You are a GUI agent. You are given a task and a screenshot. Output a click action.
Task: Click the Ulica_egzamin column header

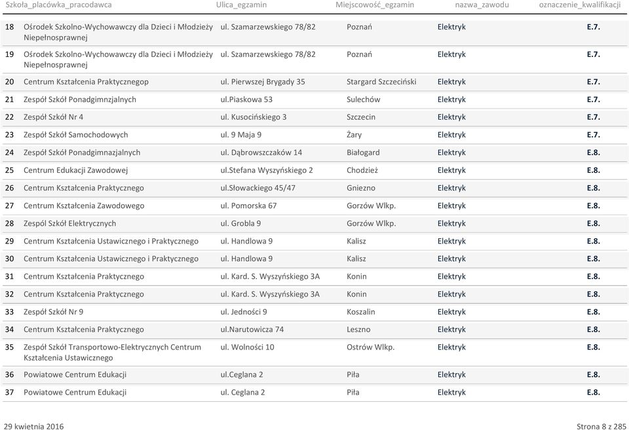tap(241, 5)
